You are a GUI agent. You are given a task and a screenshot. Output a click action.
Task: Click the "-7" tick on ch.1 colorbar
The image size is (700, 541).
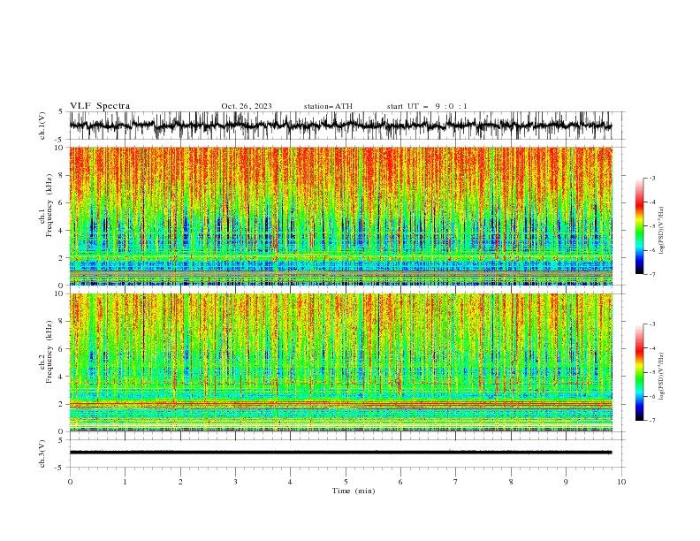point(651,274)
